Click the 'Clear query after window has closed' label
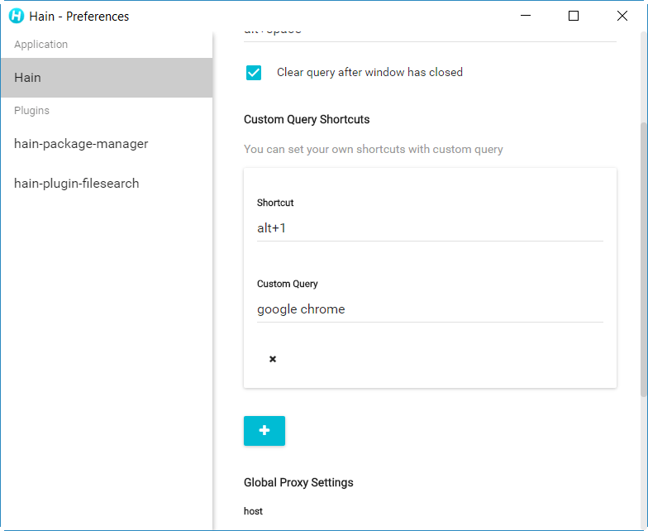The image size is (648, 531). point(369,72)
